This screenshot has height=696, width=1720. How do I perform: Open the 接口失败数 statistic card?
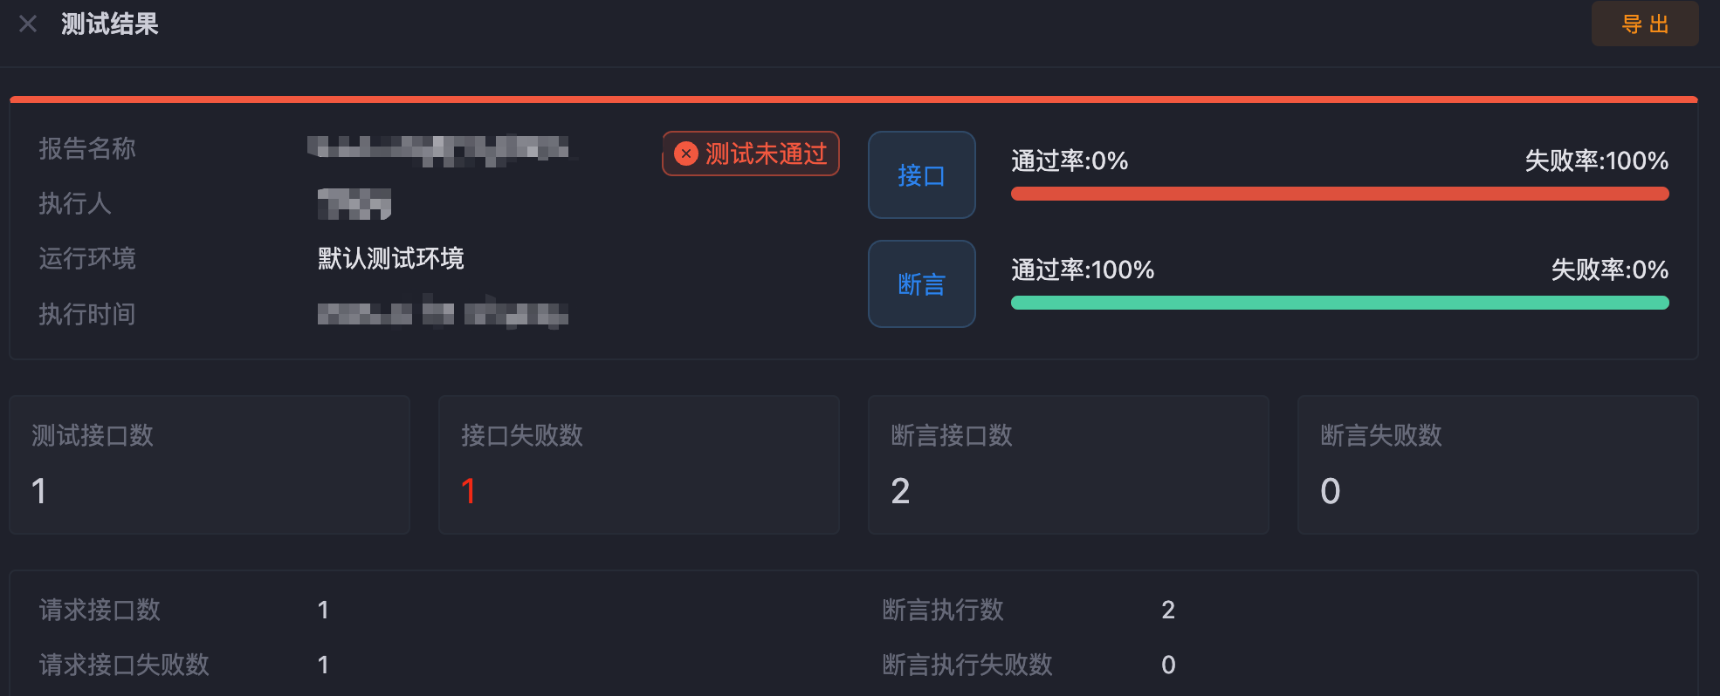point(639,465)
